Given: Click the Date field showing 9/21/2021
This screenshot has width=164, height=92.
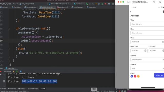Looking at the screenshot, I should coord(147,42).
